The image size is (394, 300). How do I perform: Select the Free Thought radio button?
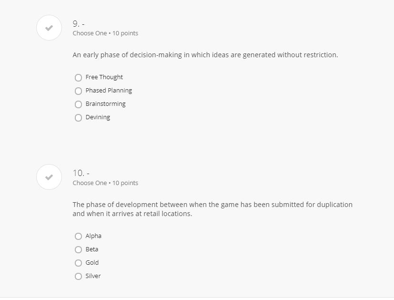pos(79,77)
